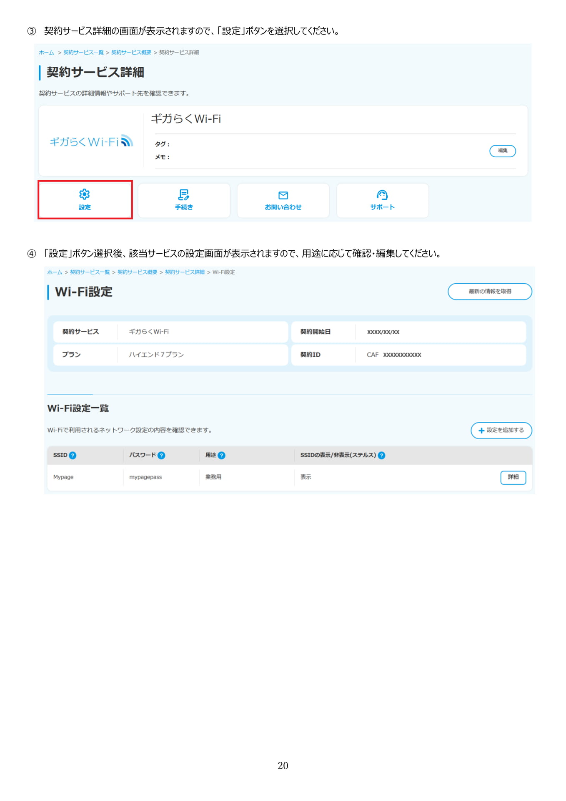The image size is (566, 801).
Task: Click the 用途 help question mark icon
Action: [x=221, y=455]
